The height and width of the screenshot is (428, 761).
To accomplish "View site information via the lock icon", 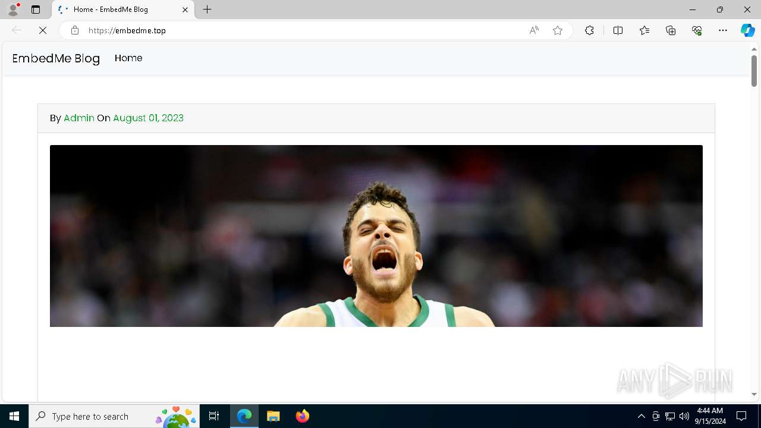I will 75,30.
